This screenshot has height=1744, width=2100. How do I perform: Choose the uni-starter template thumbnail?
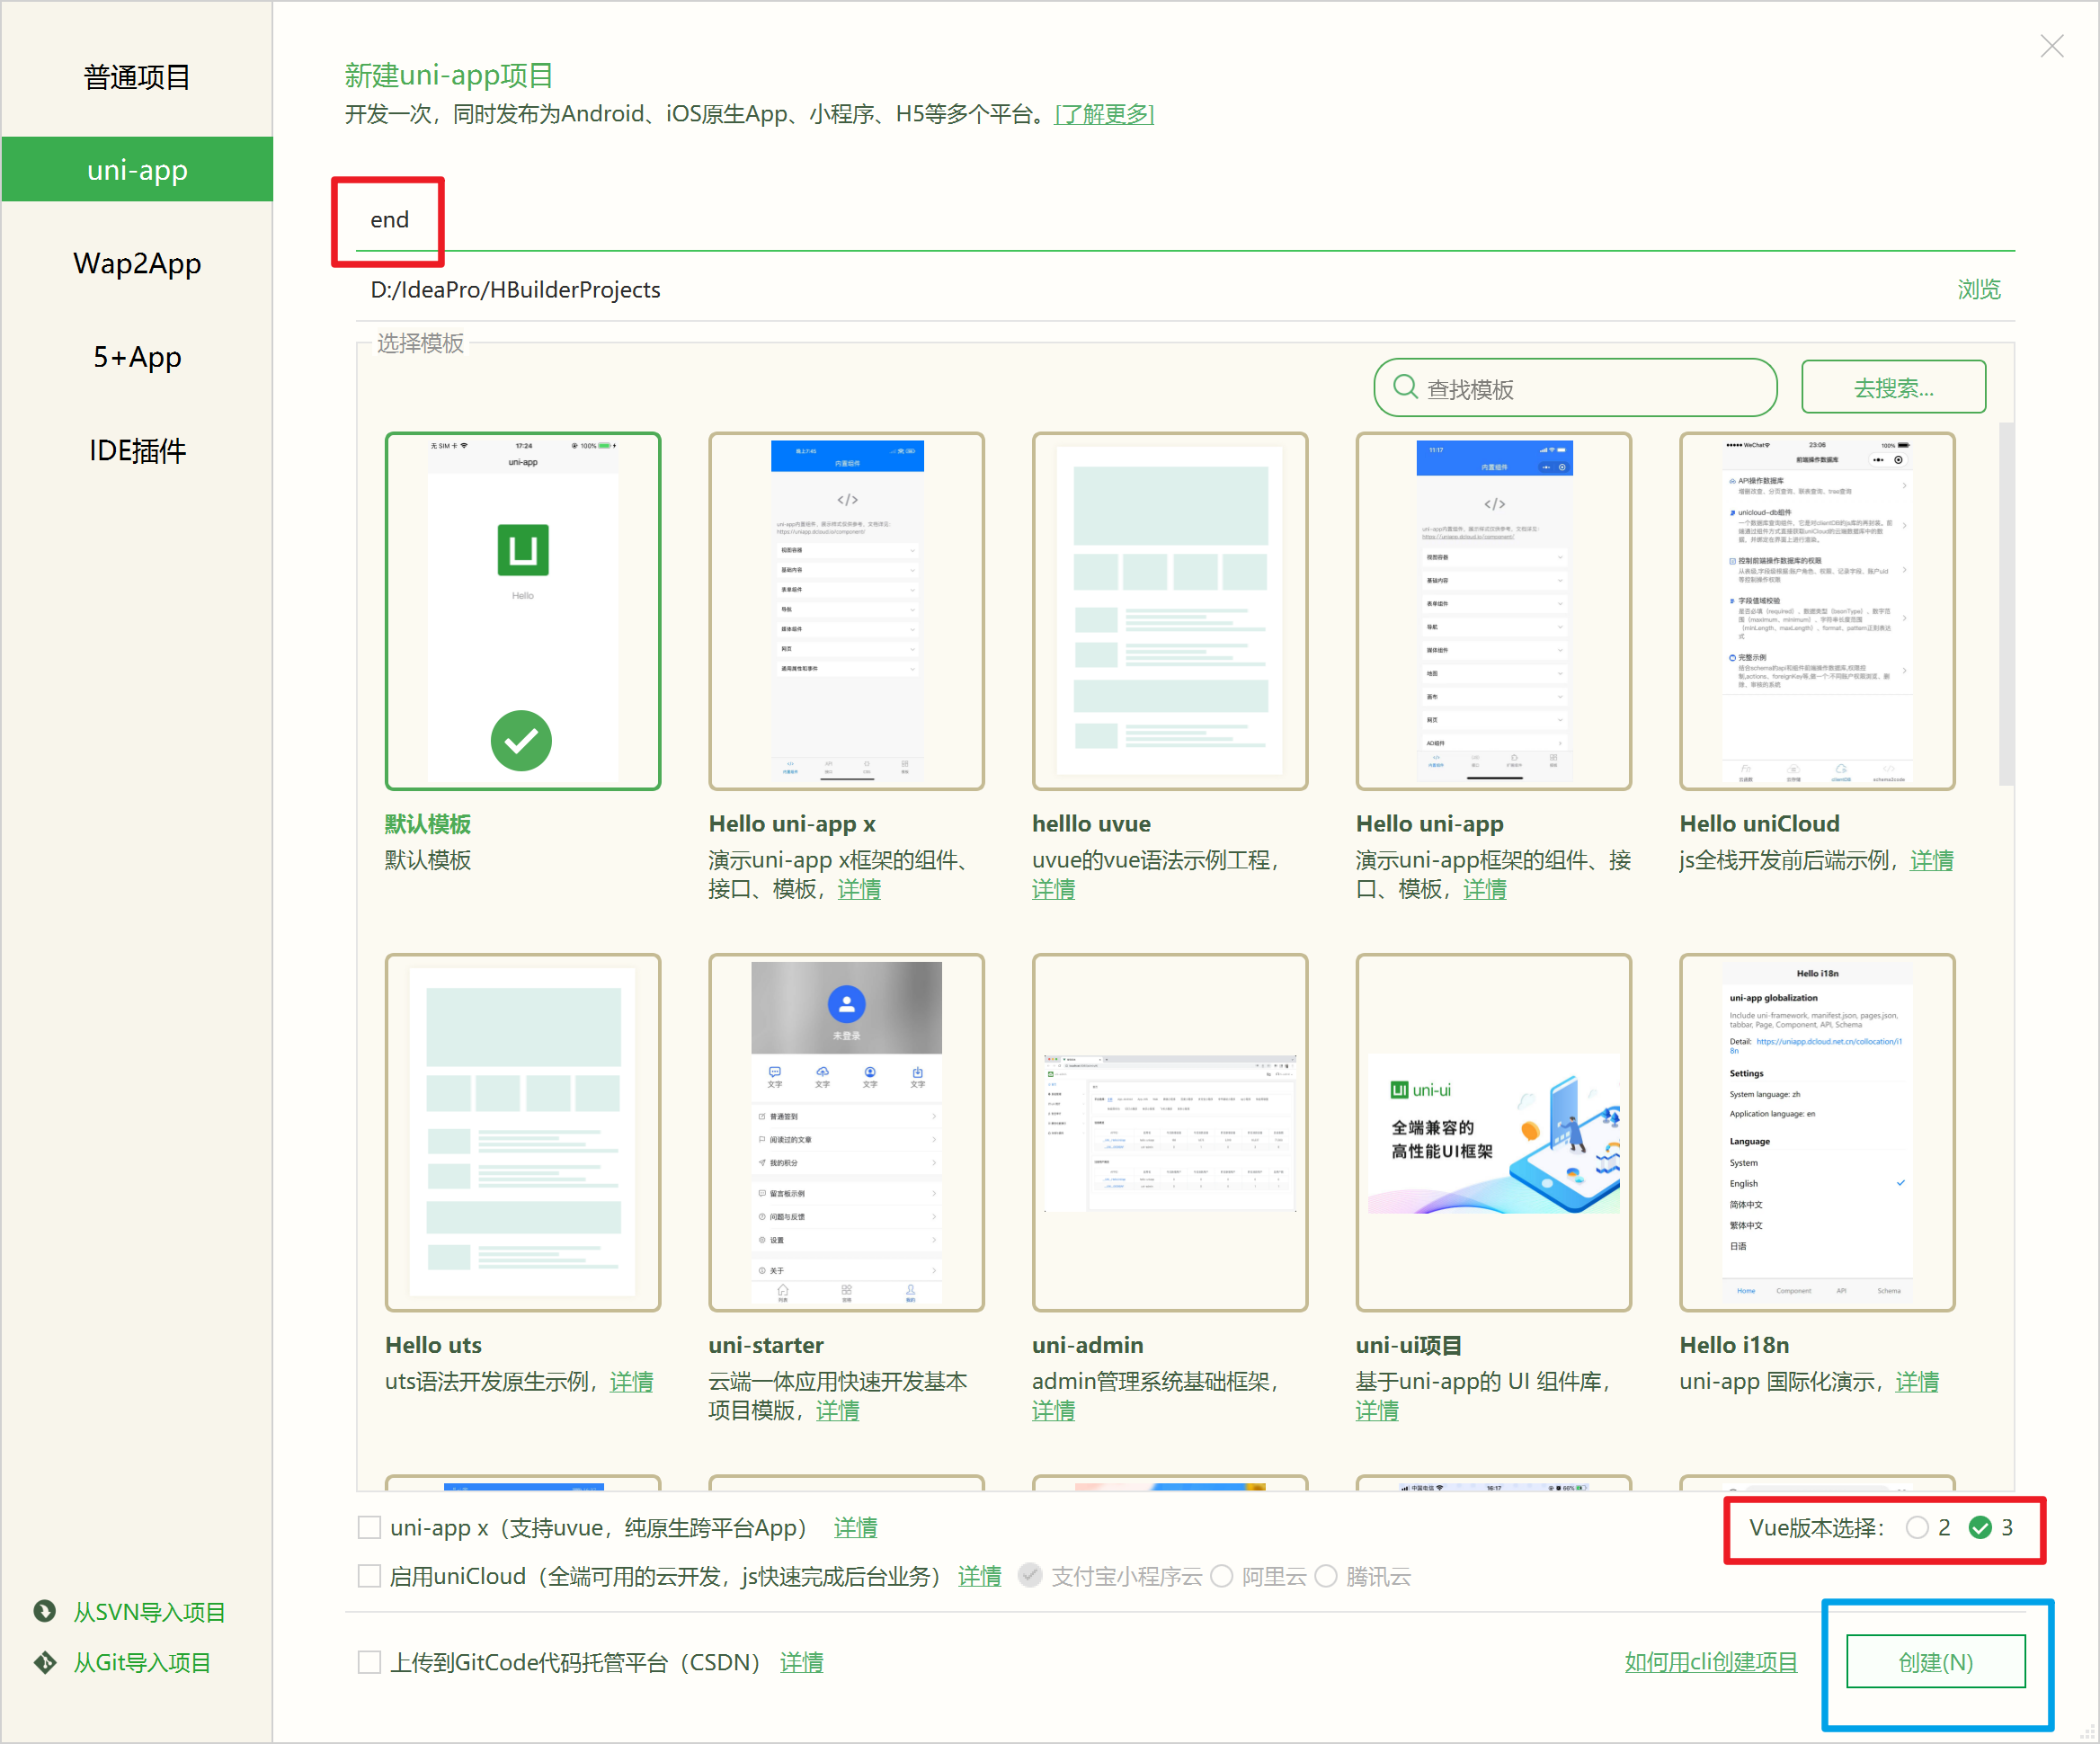[x=846, y=1132]
